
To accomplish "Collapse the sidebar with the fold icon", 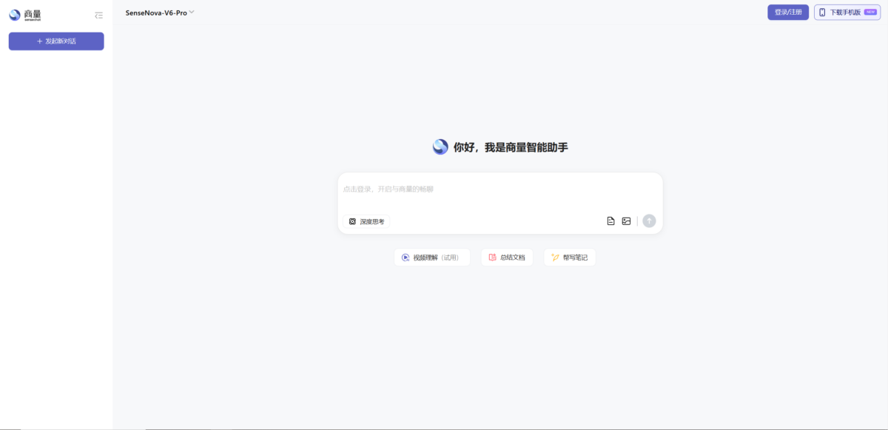I will [99, 15].
